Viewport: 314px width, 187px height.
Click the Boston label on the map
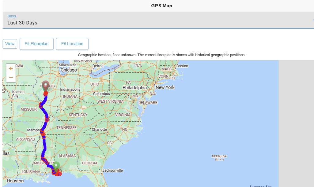point(182,66)
